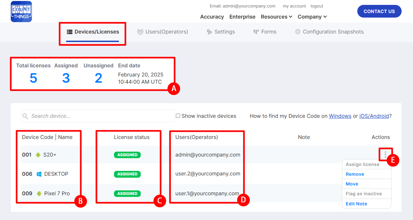Expand the Resources dropdown menu
The image size is (413, 220).
[x=277, y=17]
